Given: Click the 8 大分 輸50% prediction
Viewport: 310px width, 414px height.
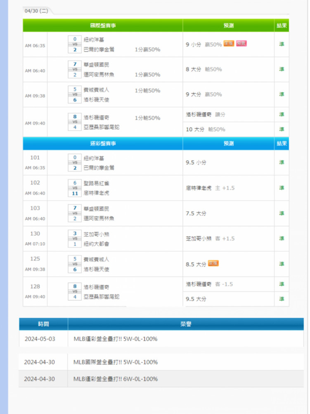Looking at the screenshot, I should (204, 70).
